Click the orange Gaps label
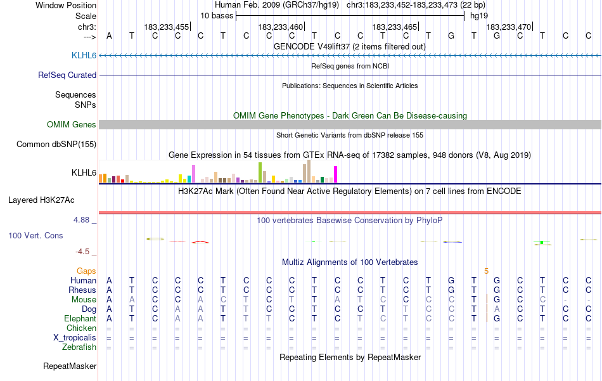The height and width of the screenshot is (381, 602). [x=86, y=271]
